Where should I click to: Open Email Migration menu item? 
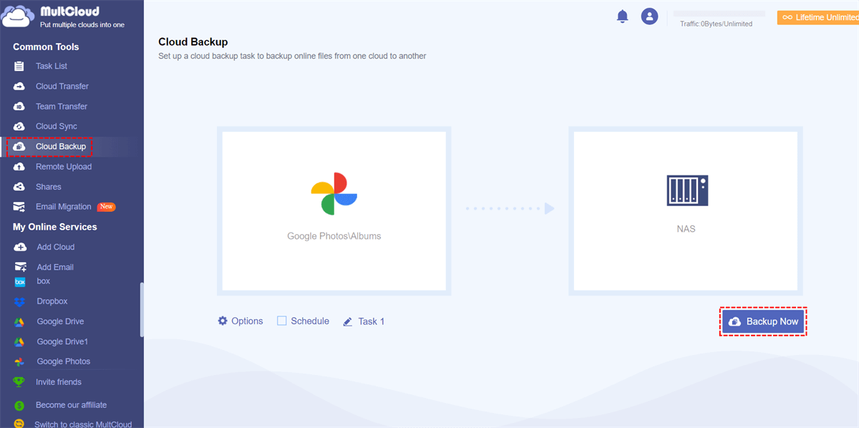(64, 206)
